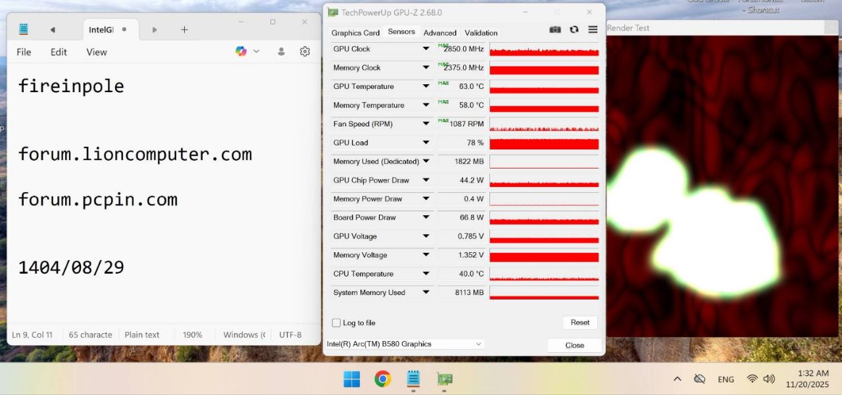The image size is (842, 395).
Task: Click the 2850.0 MHz GPU Clock value
Action: pyautogui.click(x=464, y=49)
